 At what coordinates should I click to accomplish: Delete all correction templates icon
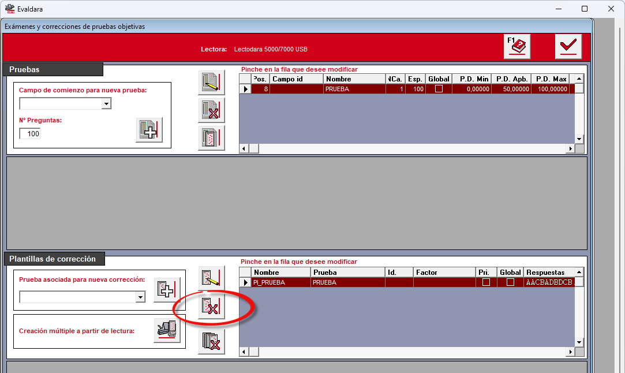click(x=211, y=341)
